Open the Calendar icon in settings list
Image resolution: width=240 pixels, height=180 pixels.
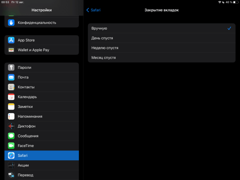pyautogui.click(x=11, y=97)
